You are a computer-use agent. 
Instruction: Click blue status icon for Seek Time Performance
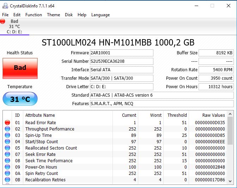[7, 160]
